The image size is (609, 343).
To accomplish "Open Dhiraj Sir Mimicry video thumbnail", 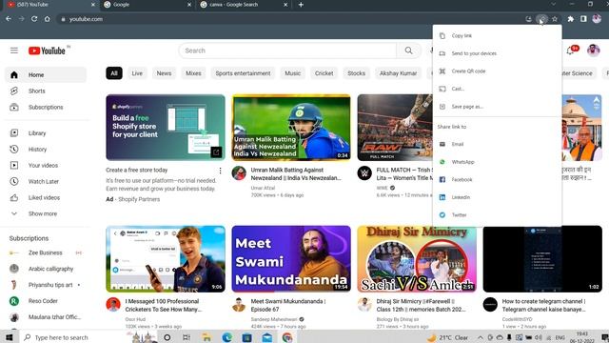I will click(x=417, y=258).
